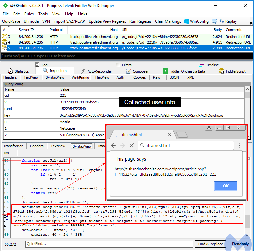Click Run Regexes button
Screen dimensions: 254x251
[x=140, y=21]
